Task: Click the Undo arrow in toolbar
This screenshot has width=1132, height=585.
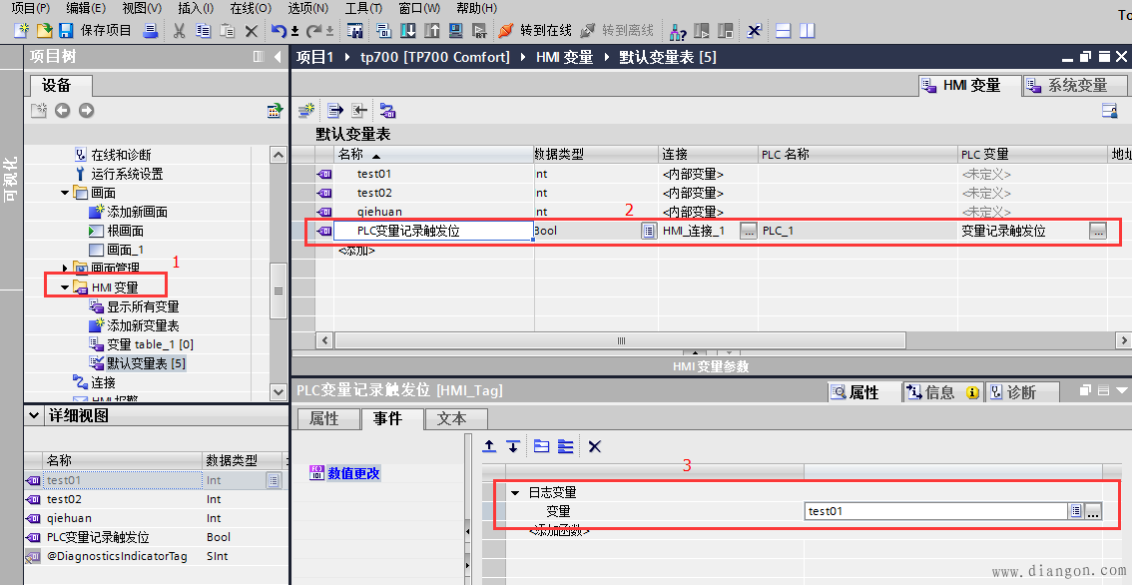Action: [281, 30]
